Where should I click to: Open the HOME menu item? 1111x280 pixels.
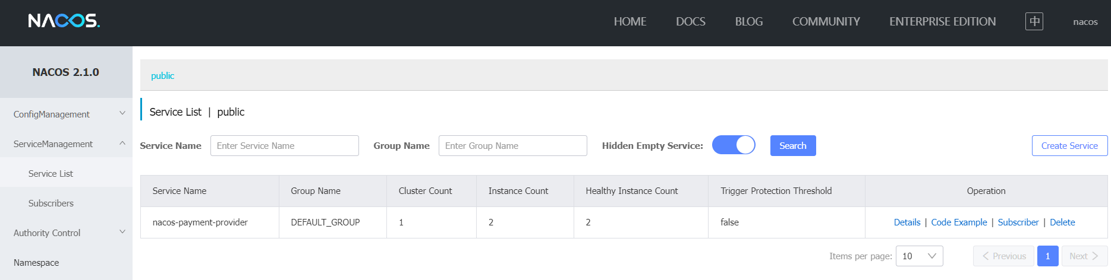click(630, 22)
